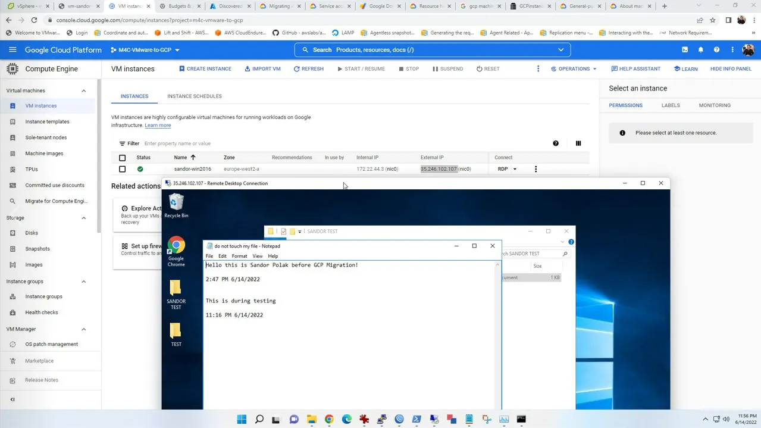Open the header three-dot settings menu

(732, 50)
